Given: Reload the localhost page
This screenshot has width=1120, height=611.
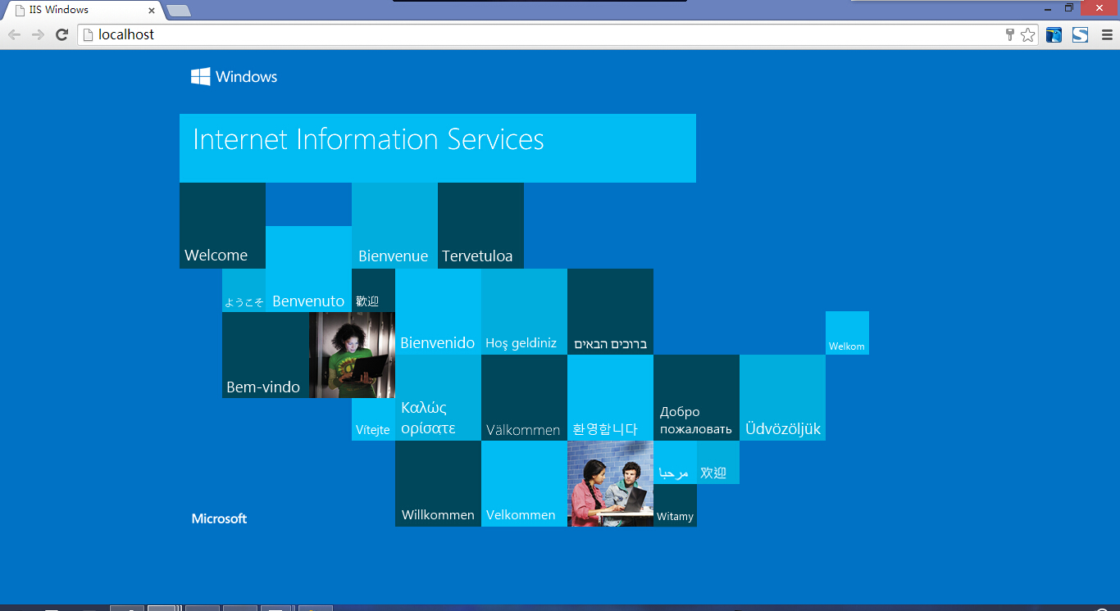Looking at the screenshot, I should pos(61,34).
